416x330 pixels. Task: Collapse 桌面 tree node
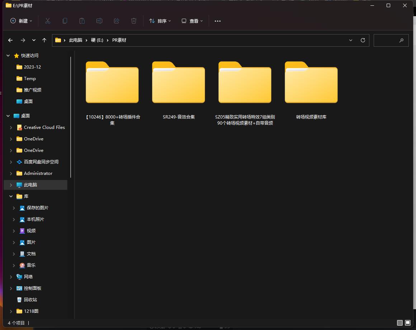8,116
